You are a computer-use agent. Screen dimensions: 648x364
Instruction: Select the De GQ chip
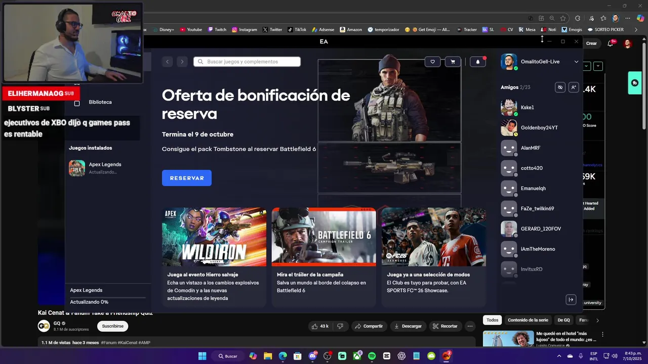563,320
